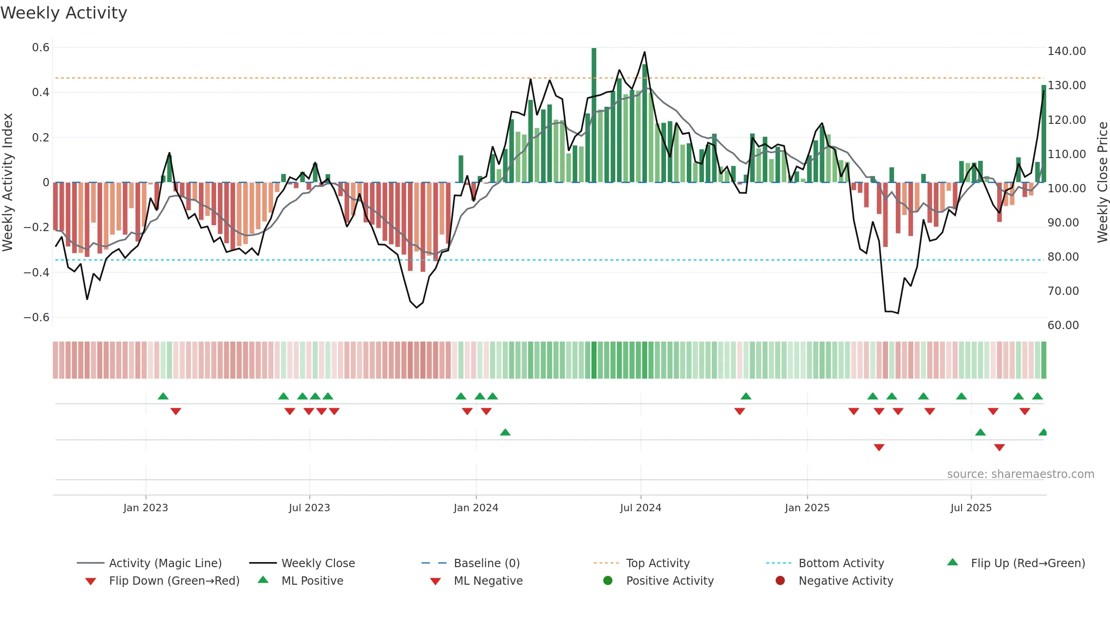Click the 0.2 activity index axis label
The height and width of the screenshot is (624, 1110).
[x=41, y=137]
